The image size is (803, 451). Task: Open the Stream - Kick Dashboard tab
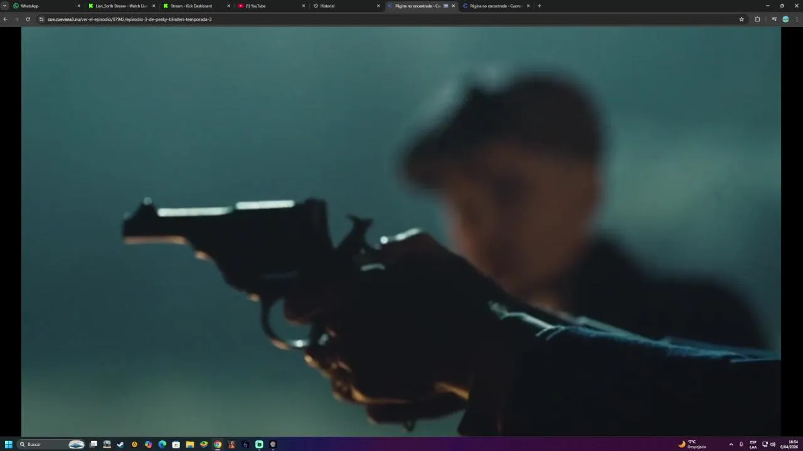point(196,6)
